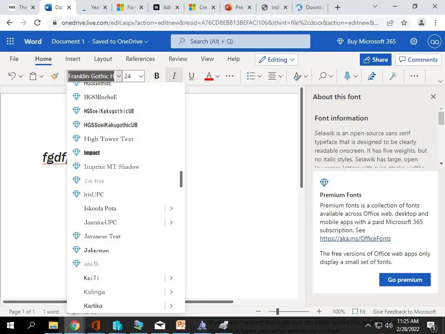445x334 pixels.
Task: Choose the Impact font
Action: pyautogui.click(x=126, y=153)
